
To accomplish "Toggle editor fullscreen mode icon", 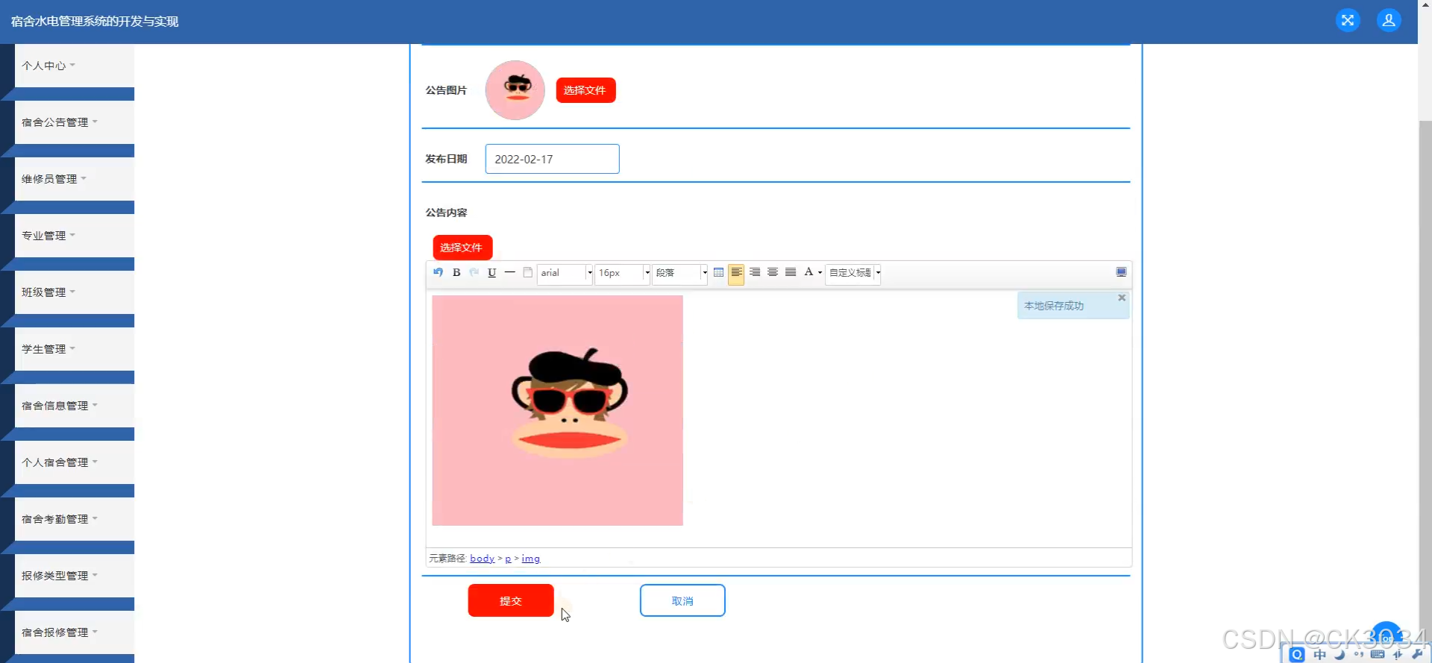I will click(x=1121, y=272).
